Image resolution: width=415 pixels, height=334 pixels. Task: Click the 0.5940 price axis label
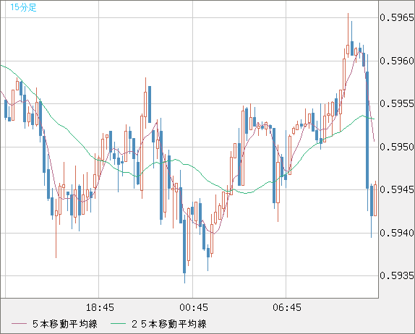coord(397,233)
